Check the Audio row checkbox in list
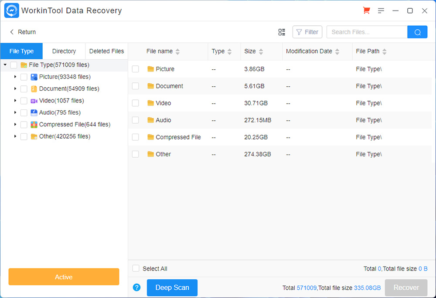 pyautogui.click(x=136, y=120)
